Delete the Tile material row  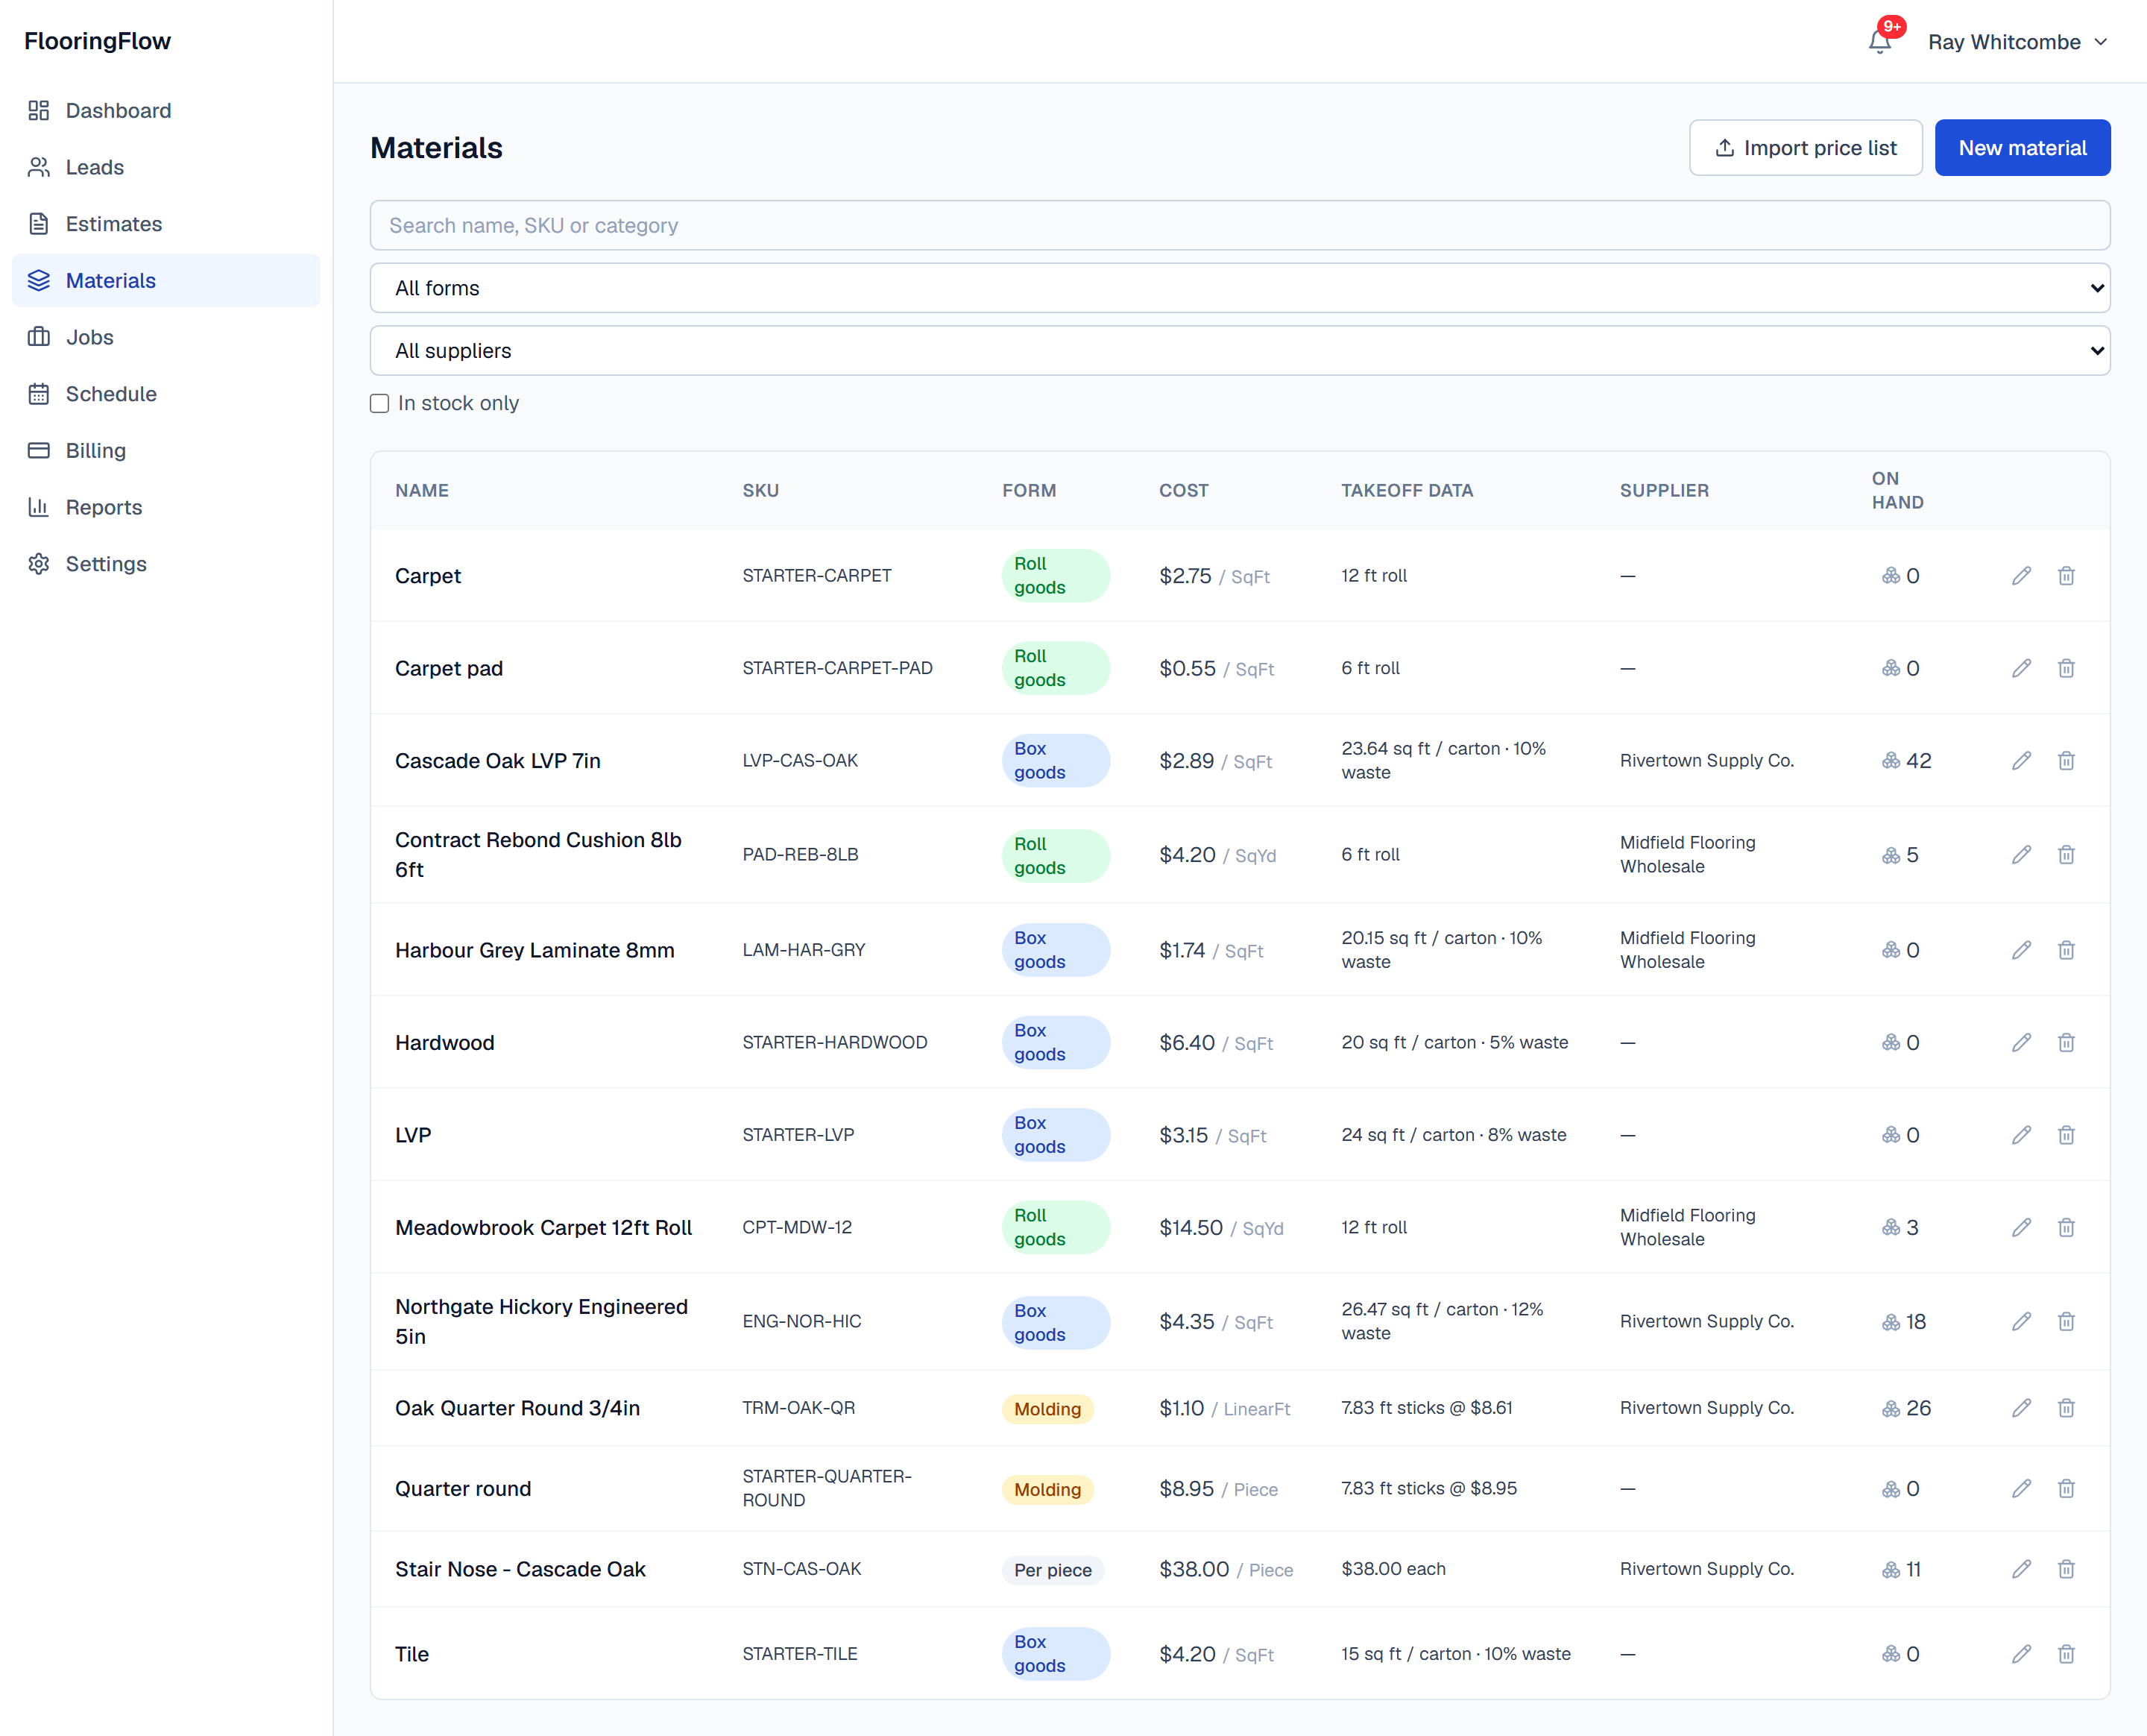tap(2066, 1654)
